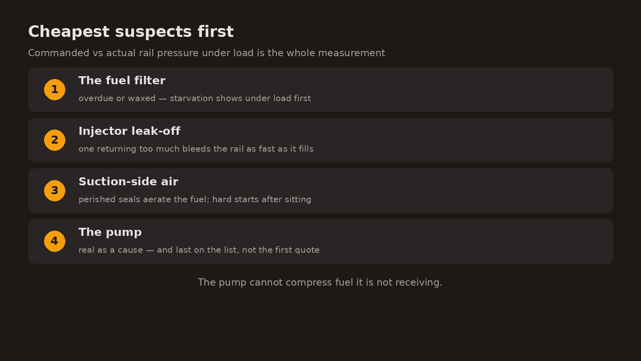This screenshot has height=361, width=641.
Task: Select 'Suction-side air' heading
Action: [x=128, y=182]
